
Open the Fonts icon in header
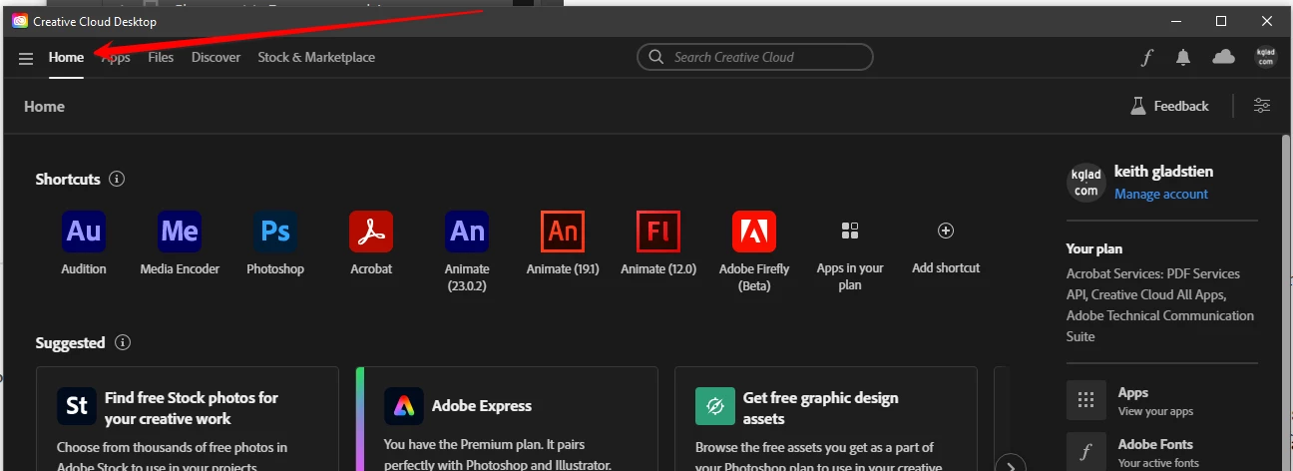(x=1147, y=58)
